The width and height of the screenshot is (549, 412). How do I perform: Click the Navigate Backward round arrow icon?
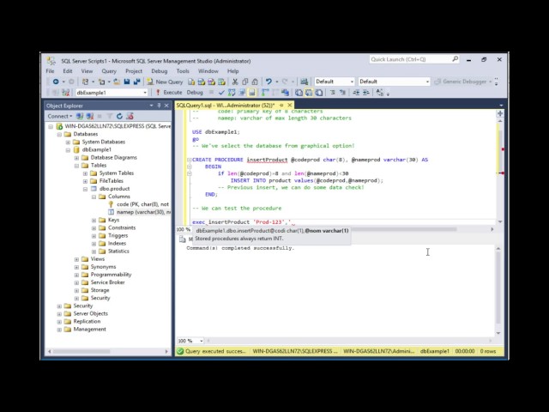56,82
